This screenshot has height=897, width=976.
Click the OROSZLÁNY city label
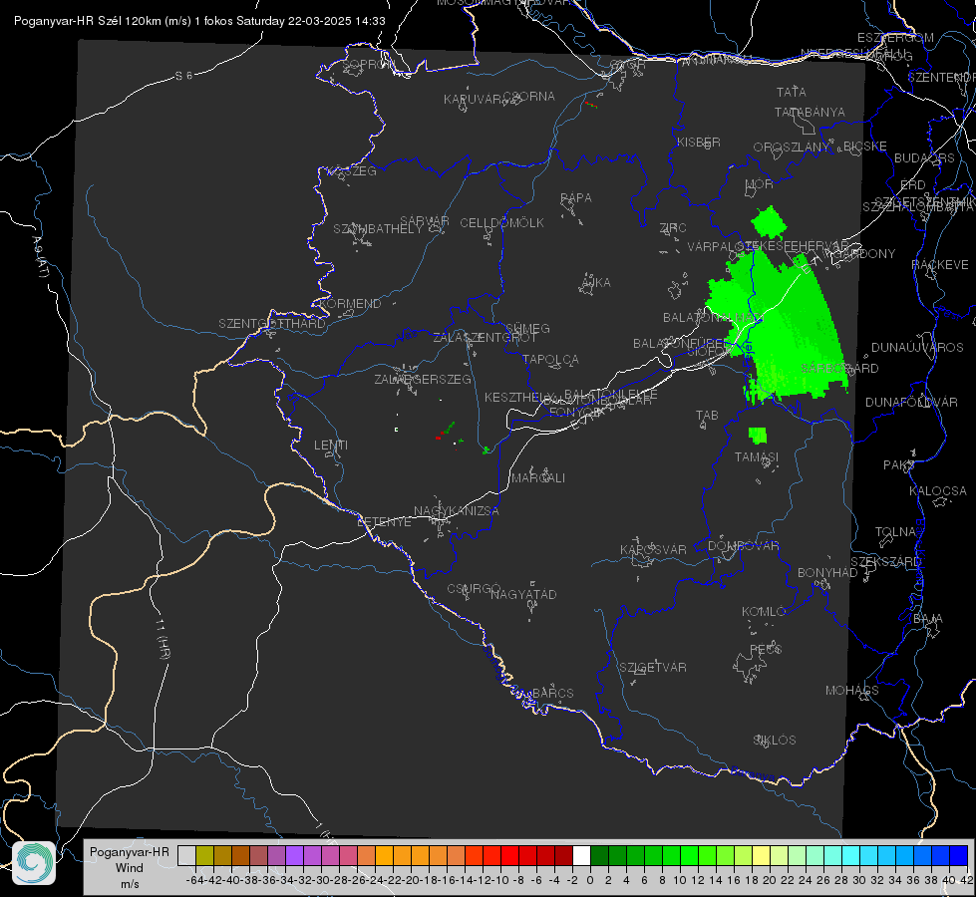[792, 148]
